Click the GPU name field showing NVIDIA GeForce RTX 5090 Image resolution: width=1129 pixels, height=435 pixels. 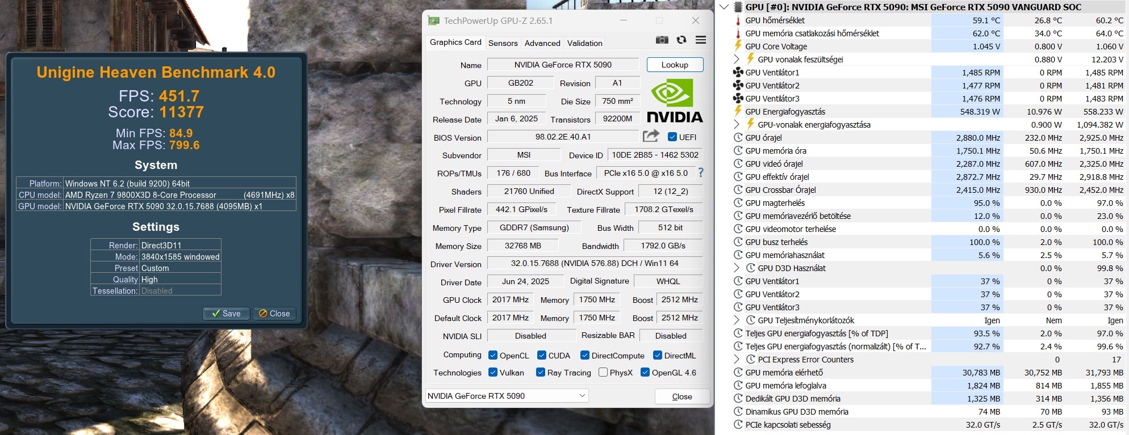coord(563,65)
